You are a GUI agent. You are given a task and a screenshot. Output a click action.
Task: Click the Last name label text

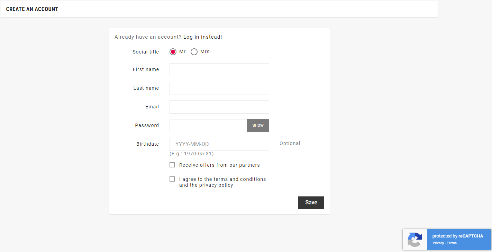click(x=146, y=88)
